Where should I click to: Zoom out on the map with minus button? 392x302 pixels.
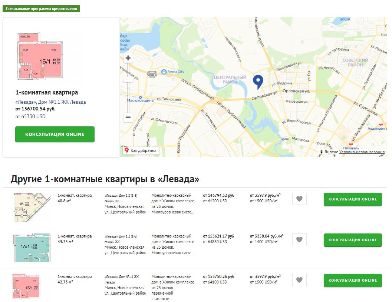point(128,117)
